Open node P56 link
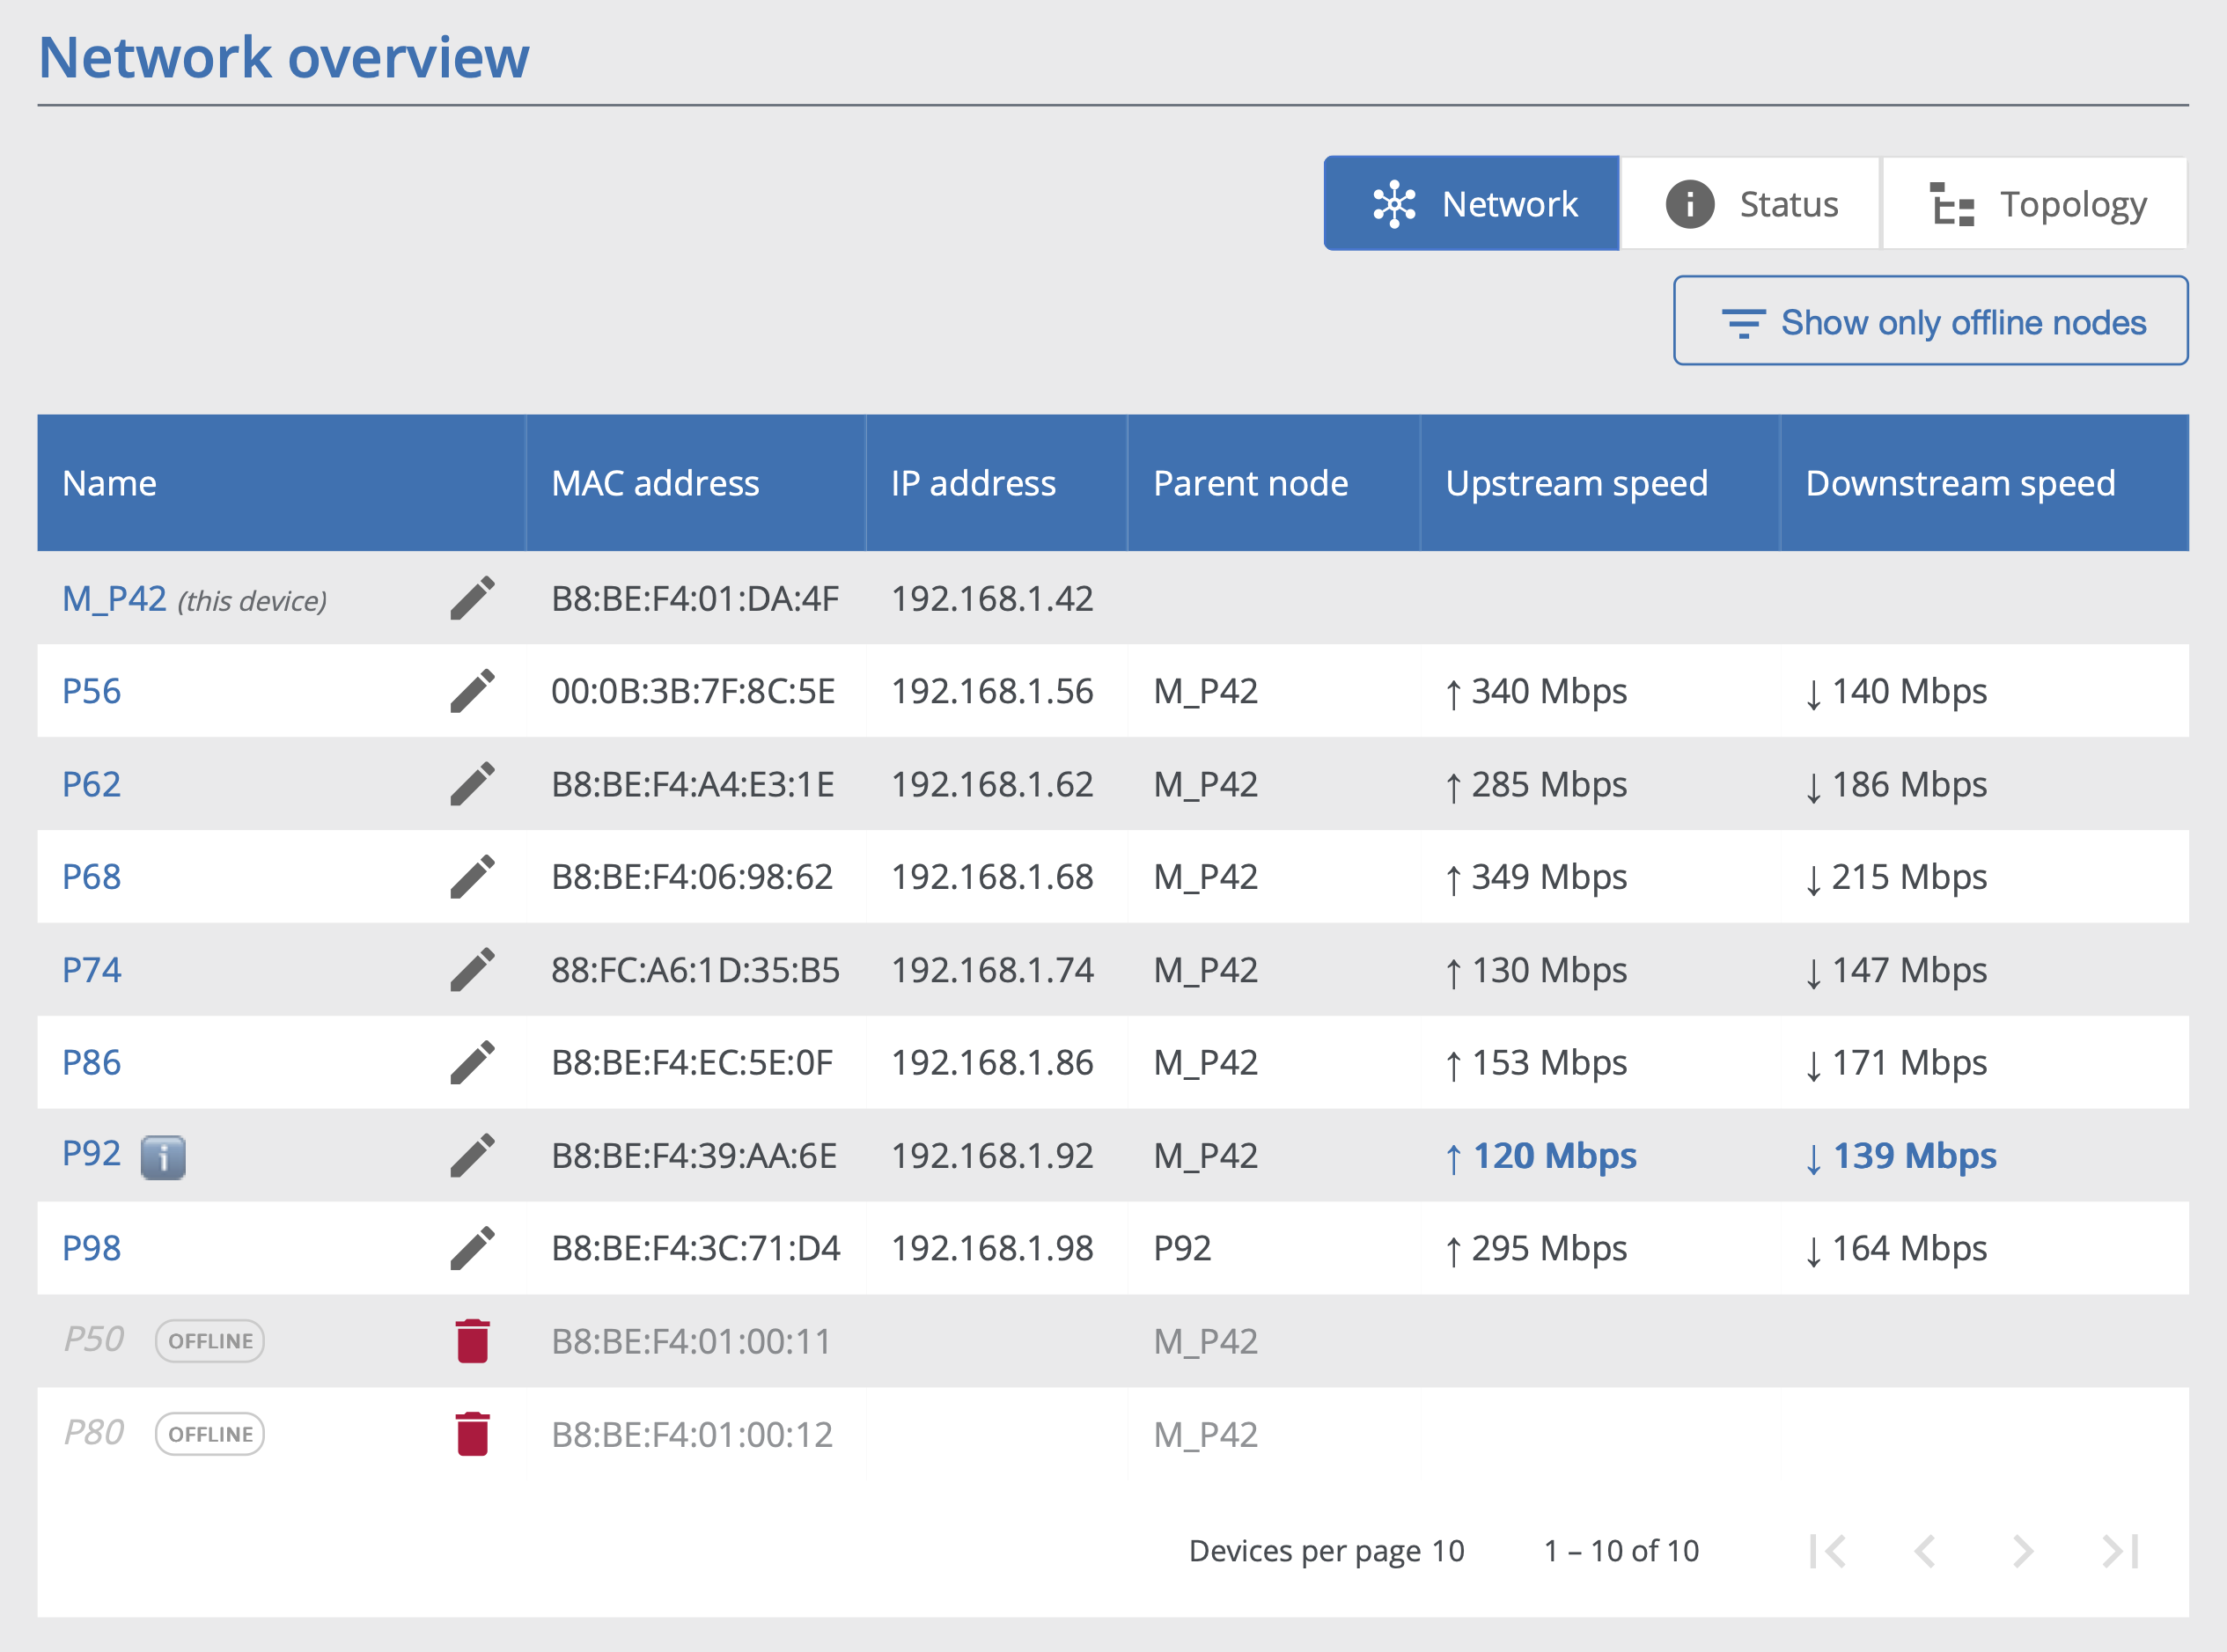 point(91,691)
